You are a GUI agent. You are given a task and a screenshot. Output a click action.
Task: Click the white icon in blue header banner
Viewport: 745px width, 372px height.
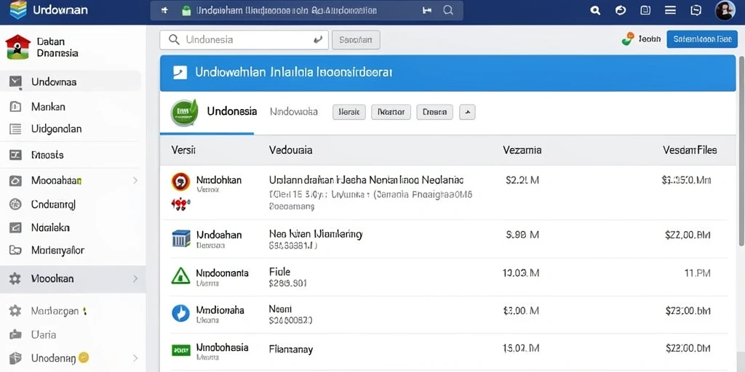(180, 72)
